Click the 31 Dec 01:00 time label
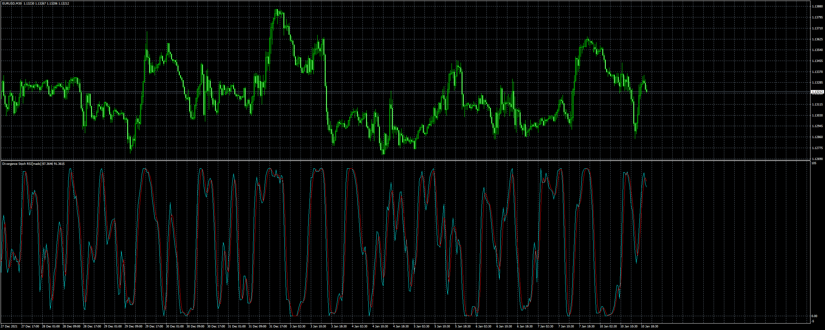Image resolution: width=825 pixels, height=330 pixels. [x=237, y=326]
